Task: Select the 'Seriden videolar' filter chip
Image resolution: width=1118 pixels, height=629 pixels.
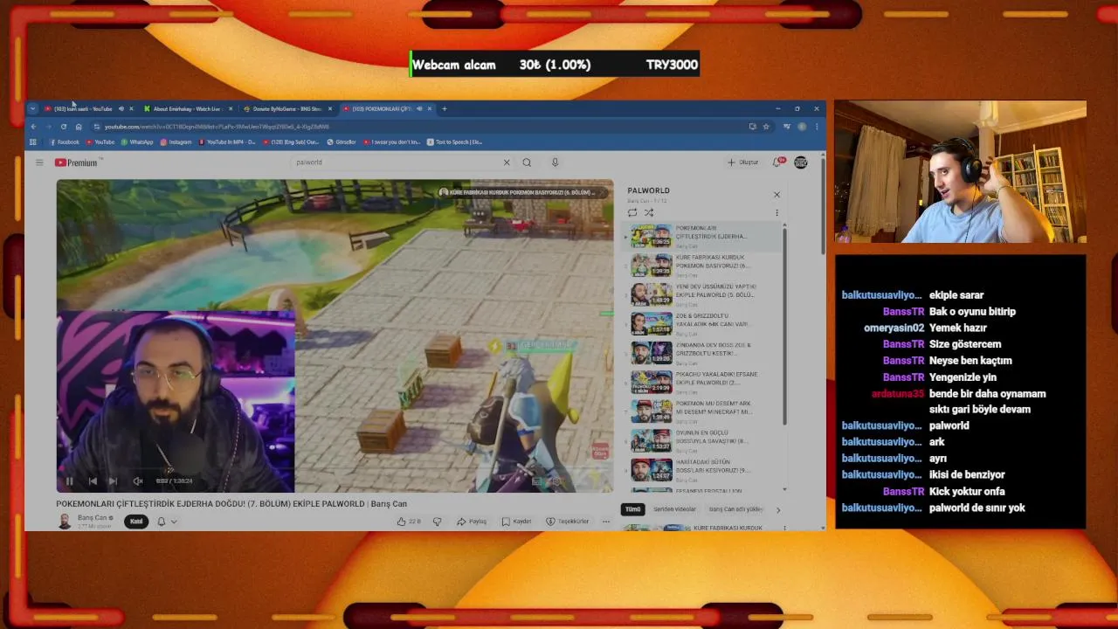Action: pos(675,509)
